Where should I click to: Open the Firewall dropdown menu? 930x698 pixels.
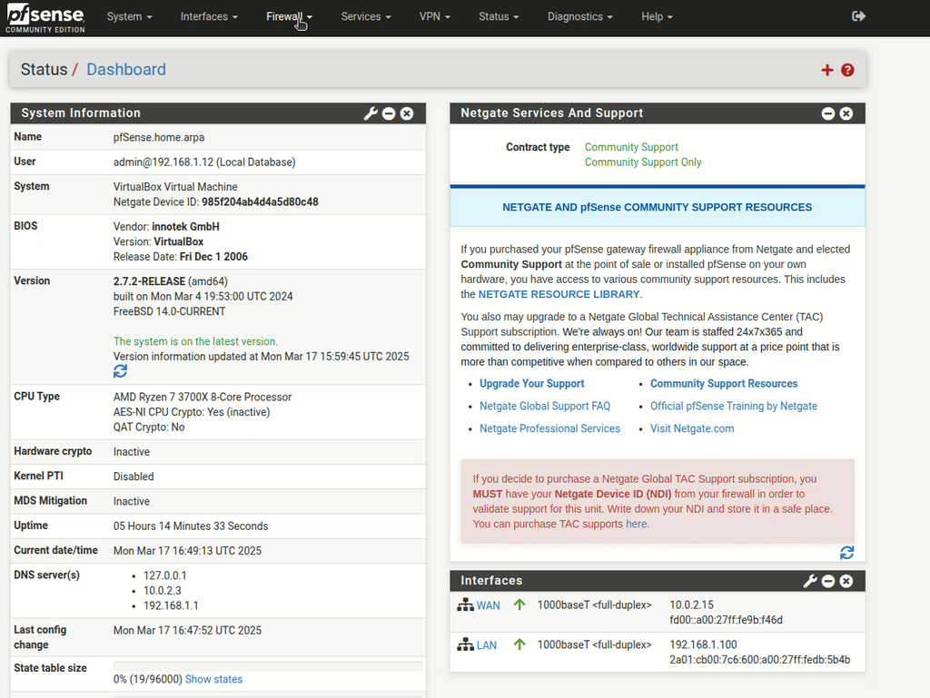pos(289,16)
